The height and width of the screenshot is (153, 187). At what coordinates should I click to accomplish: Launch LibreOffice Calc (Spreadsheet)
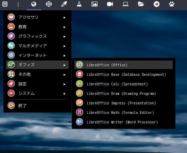point(123,84)
